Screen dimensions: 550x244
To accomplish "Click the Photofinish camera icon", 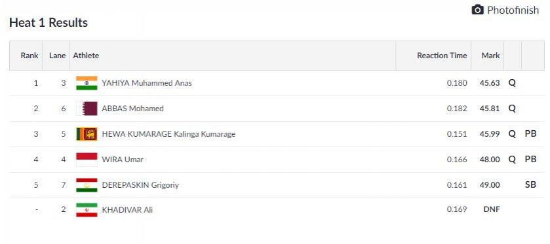I will (477, 10).
